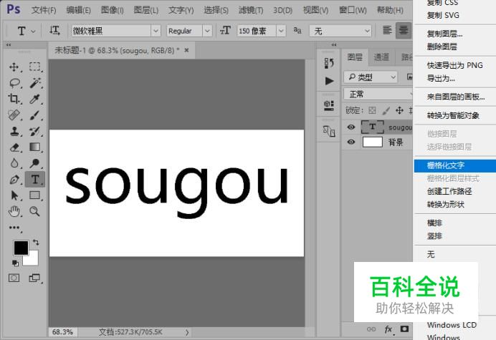Close the 未标题-1 document tab
The image size is (496, 340).
pyautogui.click(x=186, y=50)
